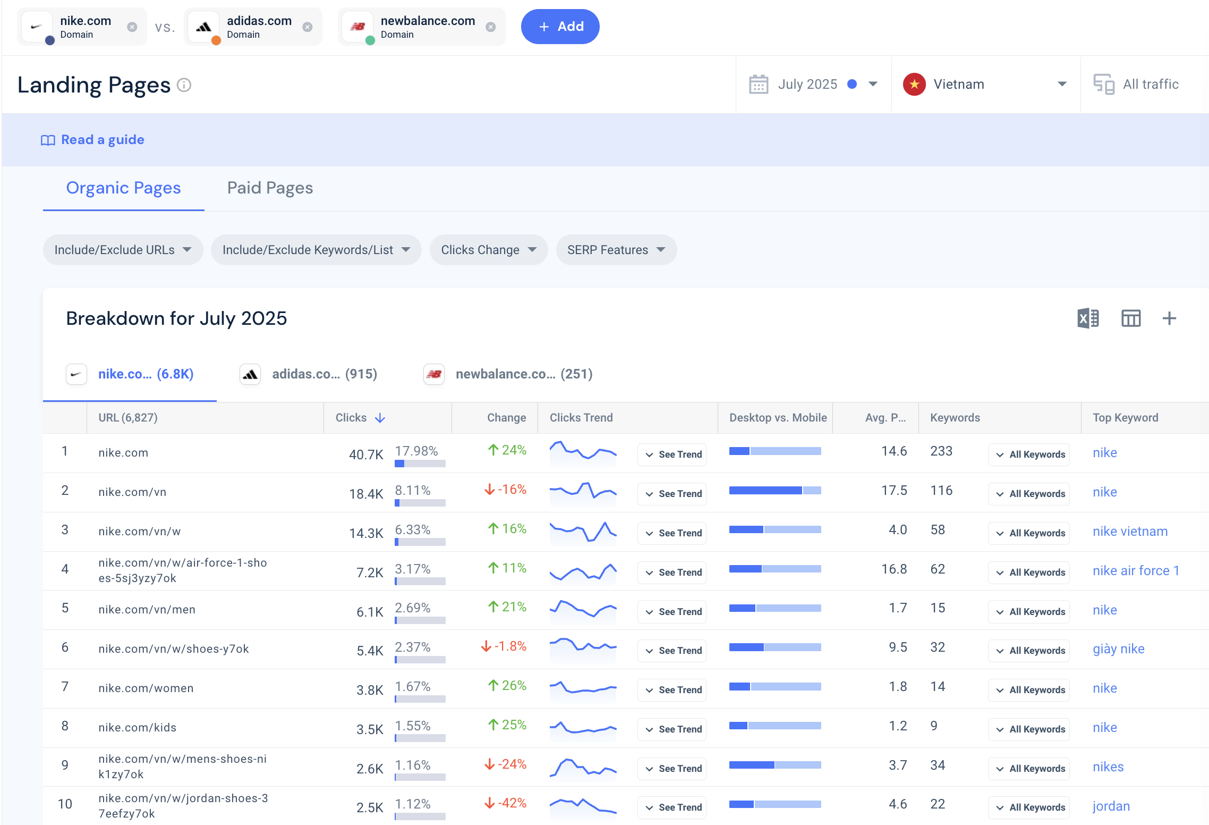Open the Include/Exclude Keywords/List filter
Image resolution: width=1209 pixels, height=825 pixels.
(316, 250)
